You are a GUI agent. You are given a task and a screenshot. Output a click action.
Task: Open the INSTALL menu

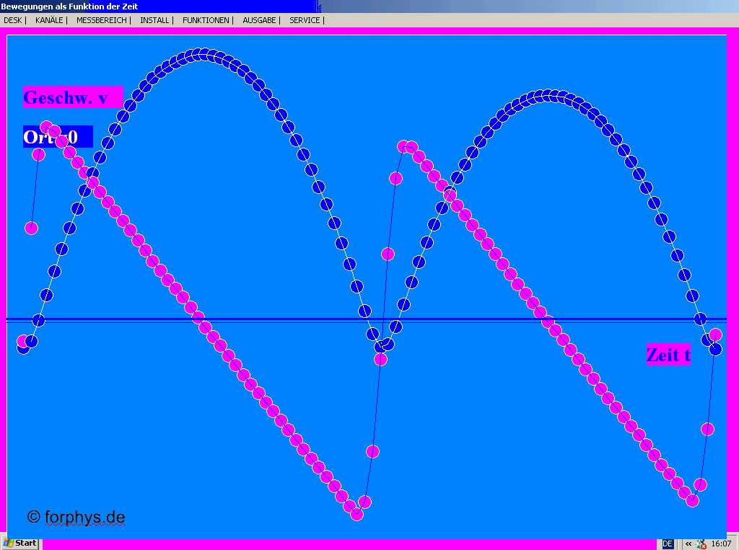[x=154, y=20]
